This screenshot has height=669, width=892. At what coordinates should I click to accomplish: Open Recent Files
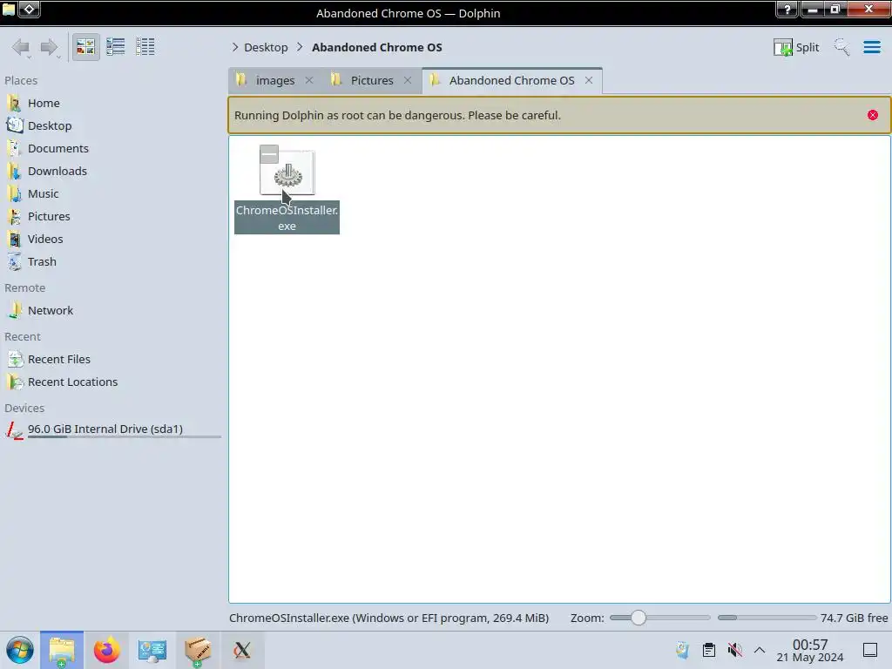(x=58, y=360)
